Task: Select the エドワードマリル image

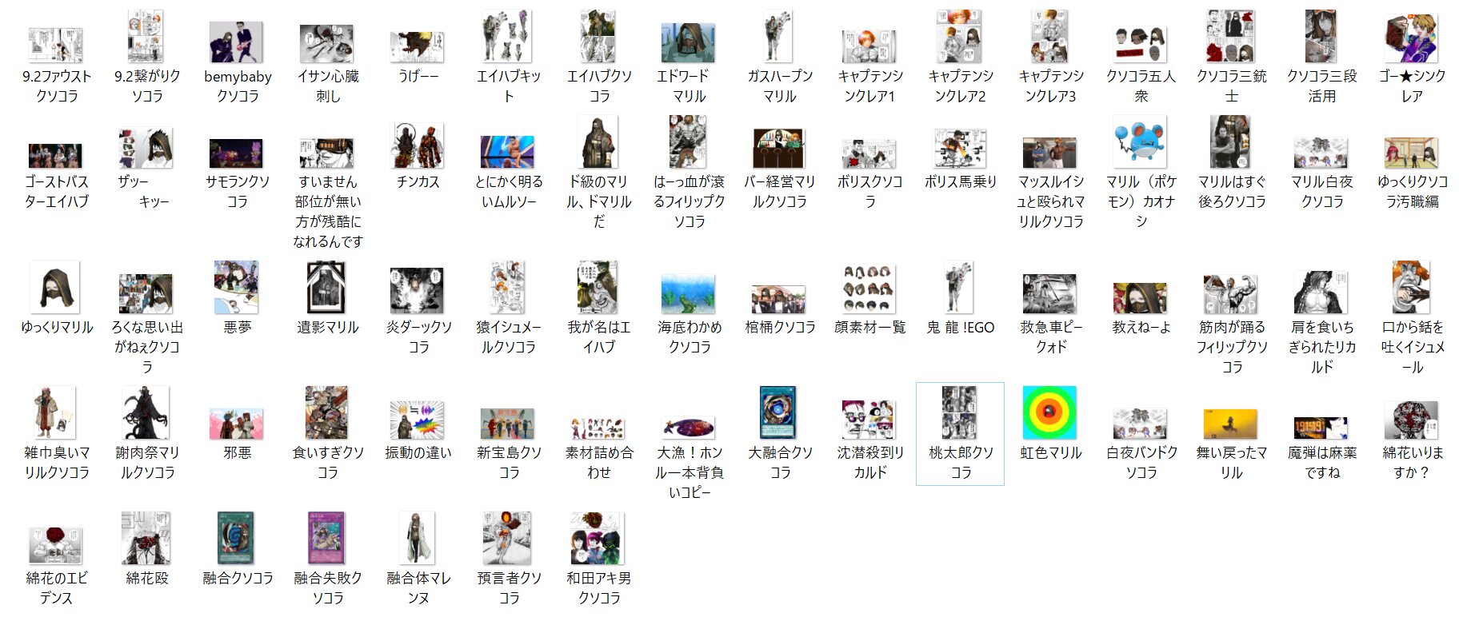Action: click(x=689, y=42)
